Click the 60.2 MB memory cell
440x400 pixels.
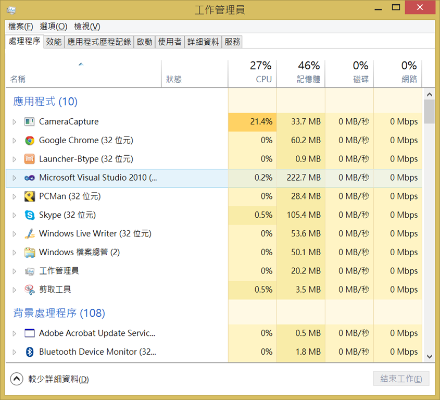pos(301,140)
